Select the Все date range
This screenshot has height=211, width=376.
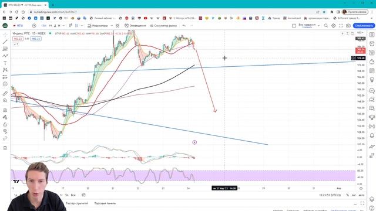(73, 195)
